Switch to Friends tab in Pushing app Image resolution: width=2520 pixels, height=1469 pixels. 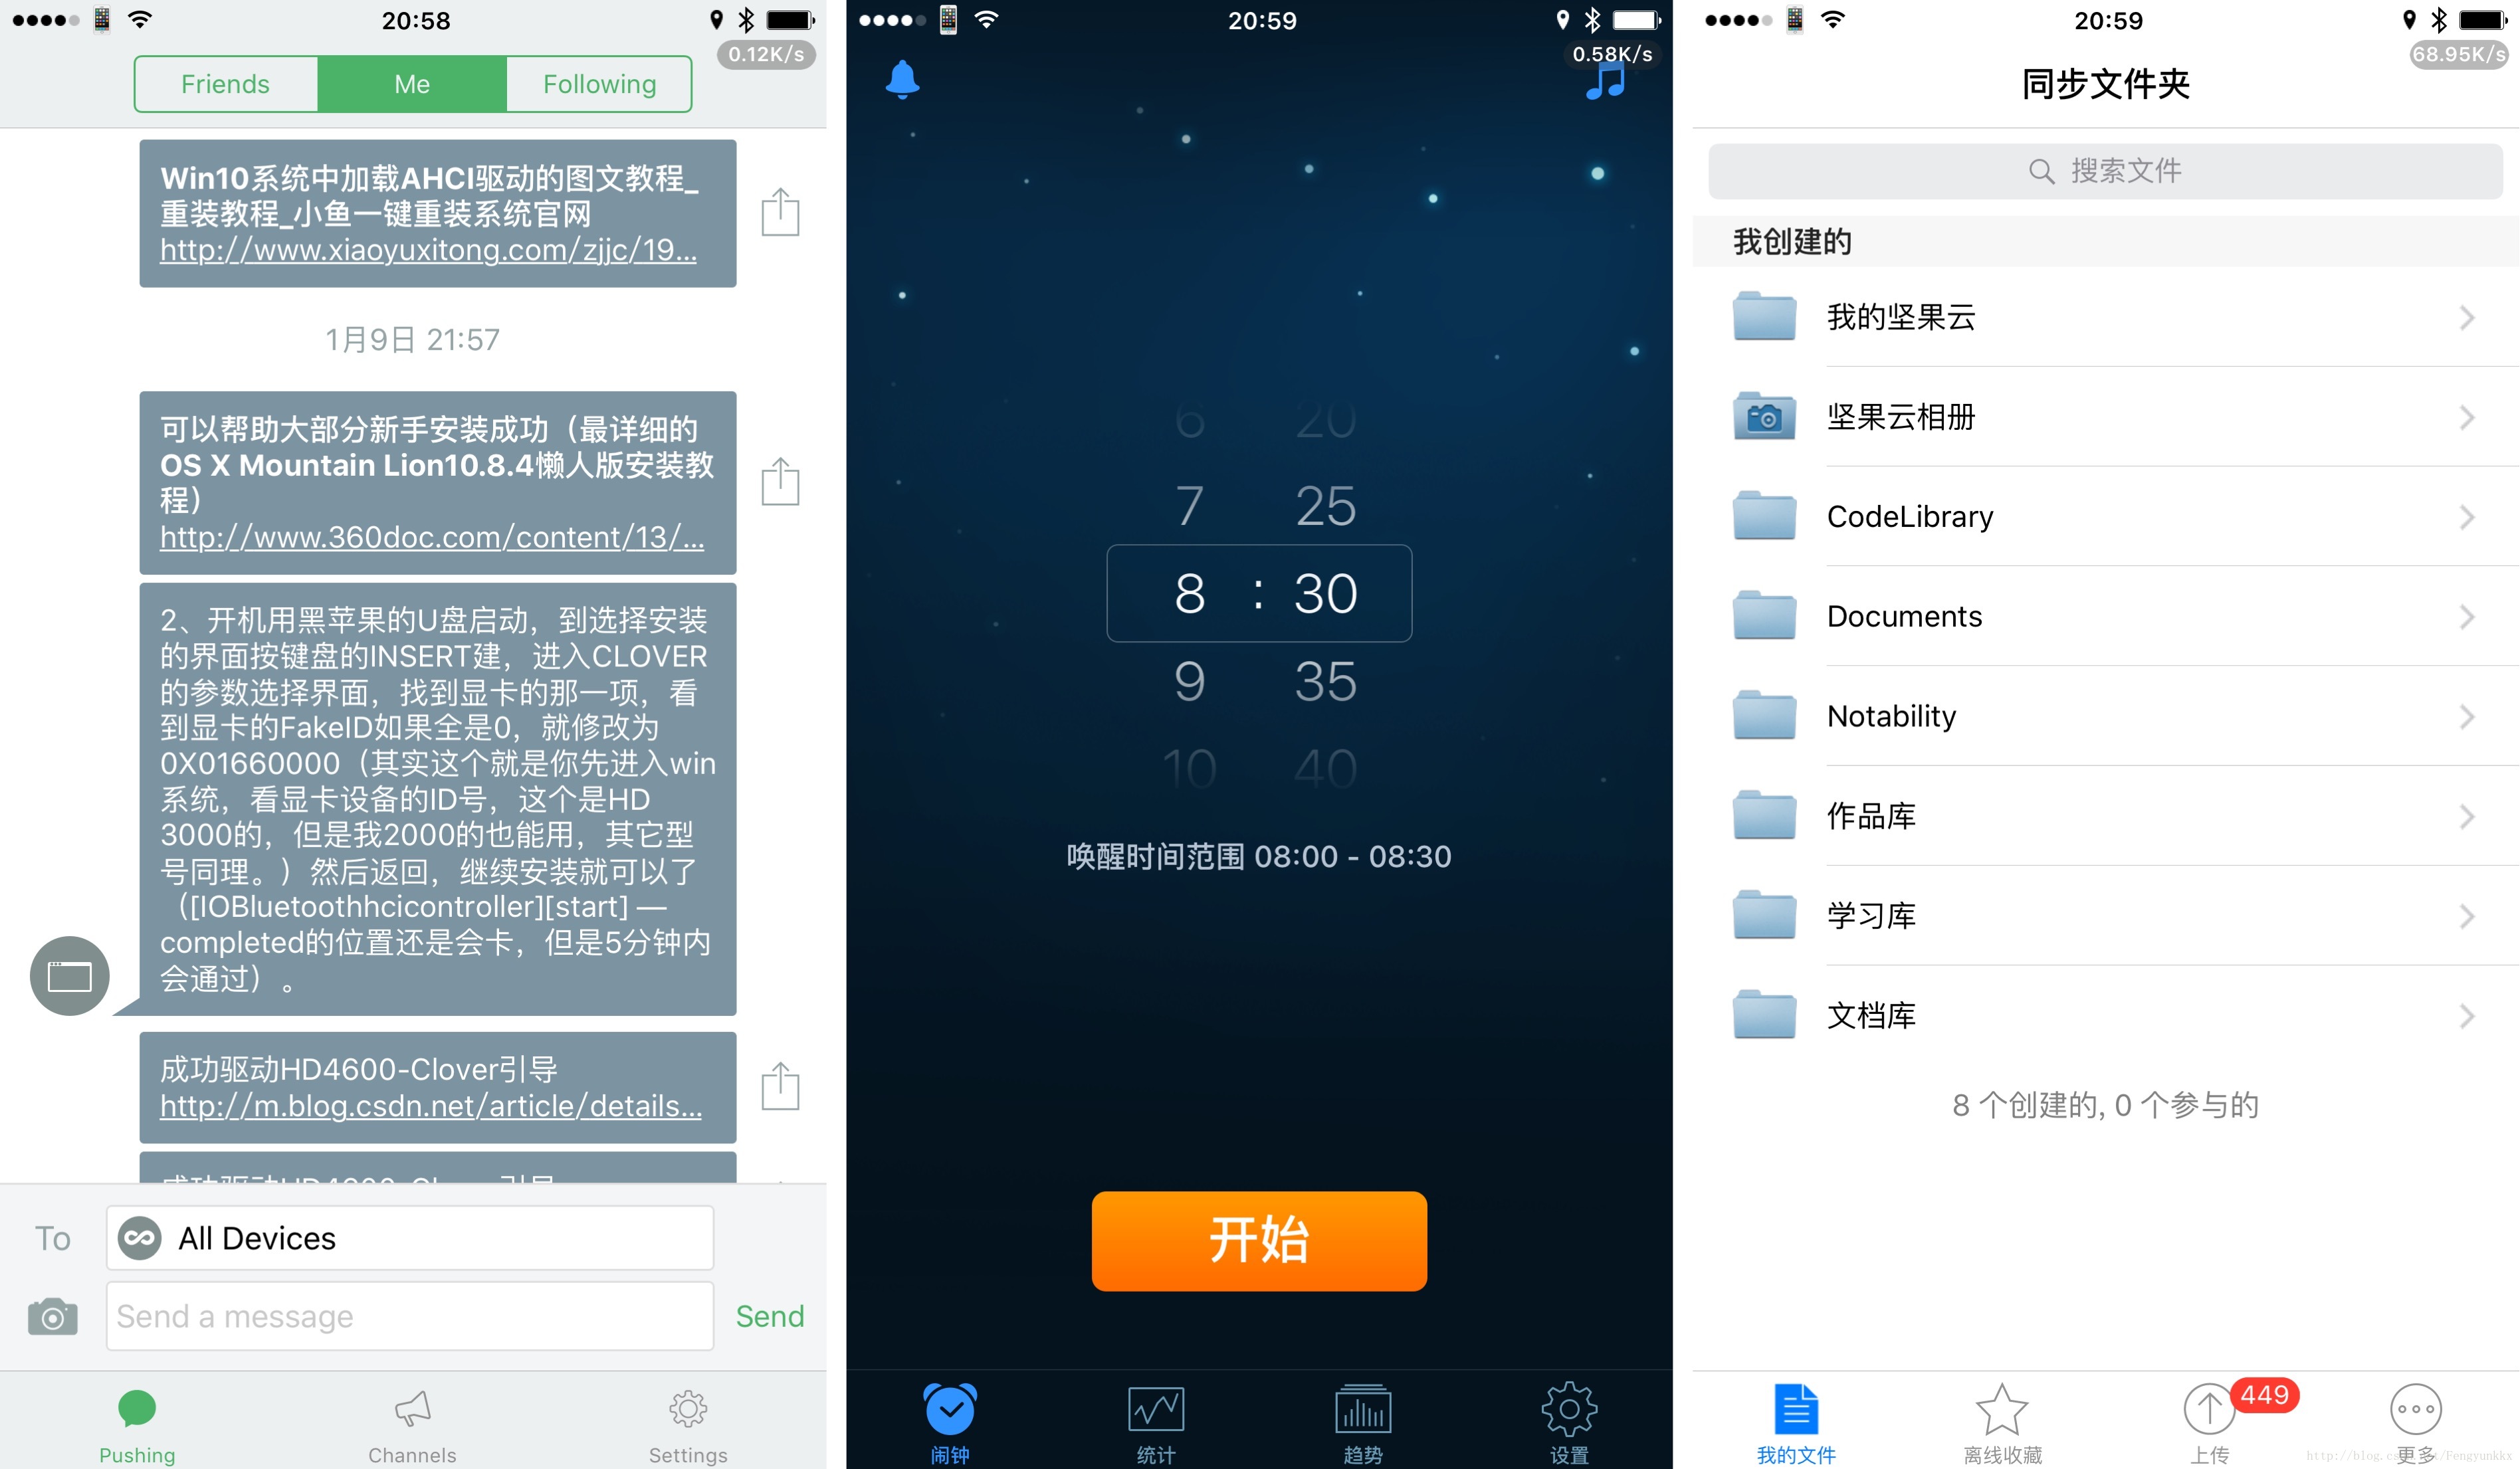coord(224,84)
